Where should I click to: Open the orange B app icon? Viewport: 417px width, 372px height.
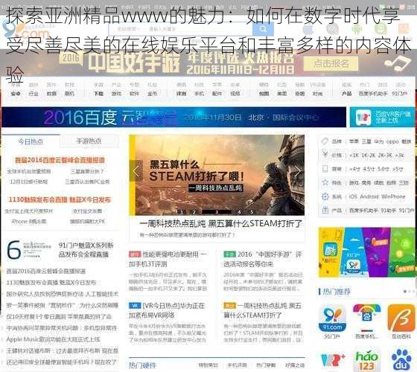(x=401, y=318)
